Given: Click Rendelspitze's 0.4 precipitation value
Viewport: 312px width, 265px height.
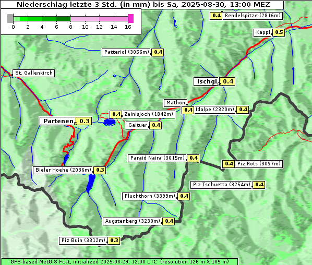Looking at the screenshot, I should [x=216, y=16].
